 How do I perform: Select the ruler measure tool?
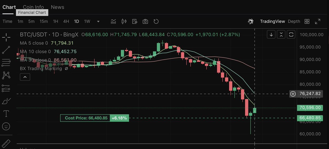[6, 143]
